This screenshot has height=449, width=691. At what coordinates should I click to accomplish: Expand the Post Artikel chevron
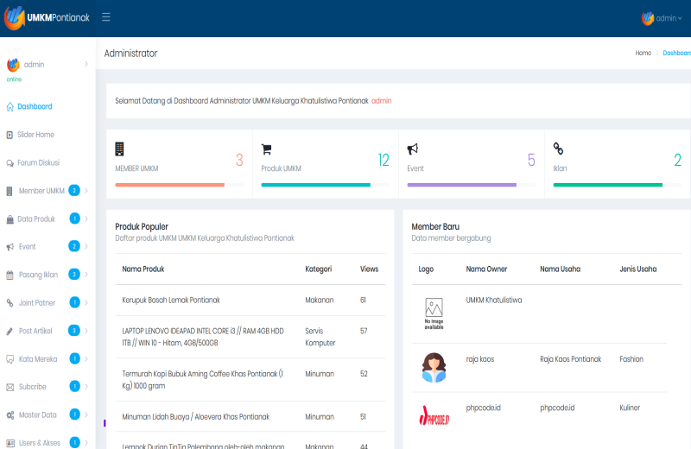pos(86,331)
